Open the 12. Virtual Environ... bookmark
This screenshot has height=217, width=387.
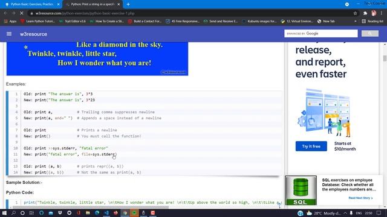click(297, 22)
